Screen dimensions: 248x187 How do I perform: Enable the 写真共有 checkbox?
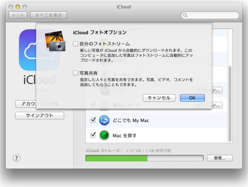pos(75,73)
